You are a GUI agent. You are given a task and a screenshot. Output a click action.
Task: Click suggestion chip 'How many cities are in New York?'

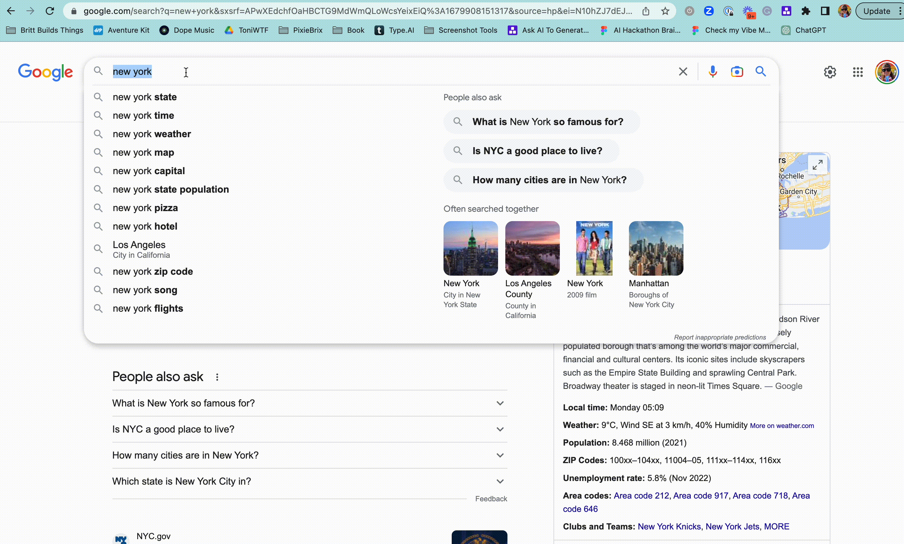pyautogui.click(x=543, y=180)
